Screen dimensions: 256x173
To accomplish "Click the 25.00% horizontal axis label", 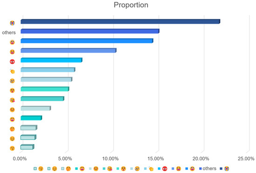I will (246, 159).
